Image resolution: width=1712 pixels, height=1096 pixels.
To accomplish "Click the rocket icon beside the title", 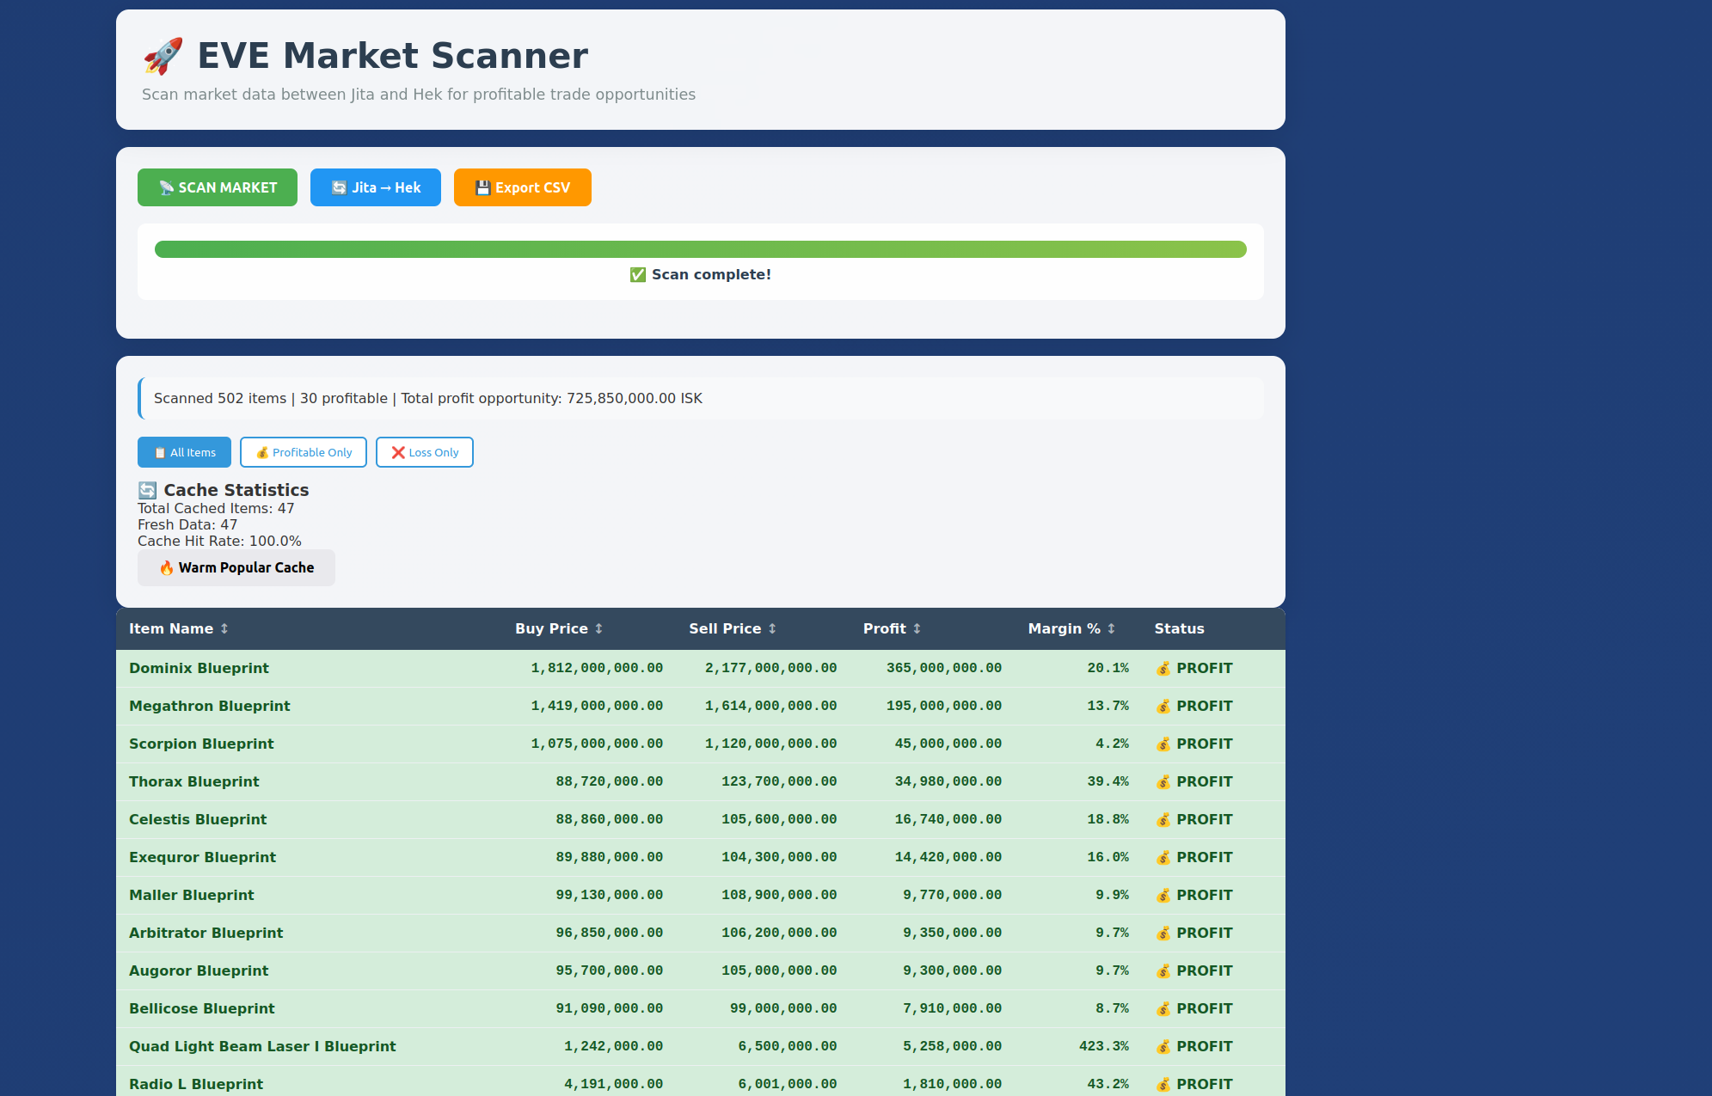I will pos(163,56).
